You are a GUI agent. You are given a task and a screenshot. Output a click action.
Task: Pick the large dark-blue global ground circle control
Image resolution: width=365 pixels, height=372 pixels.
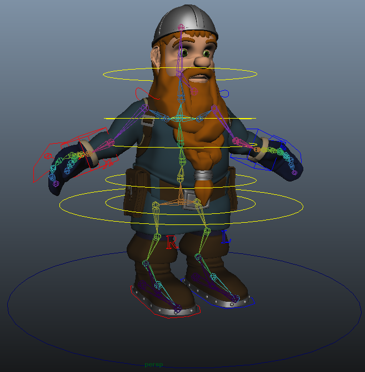(x=184, y=309)
